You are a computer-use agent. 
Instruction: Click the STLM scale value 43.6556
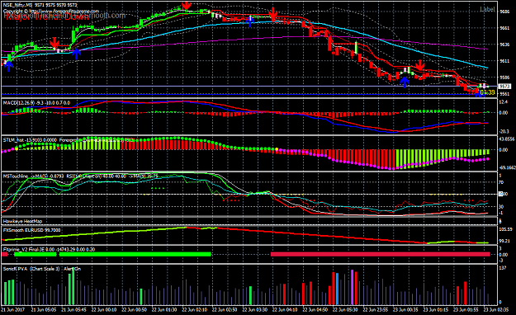(507, 139)
